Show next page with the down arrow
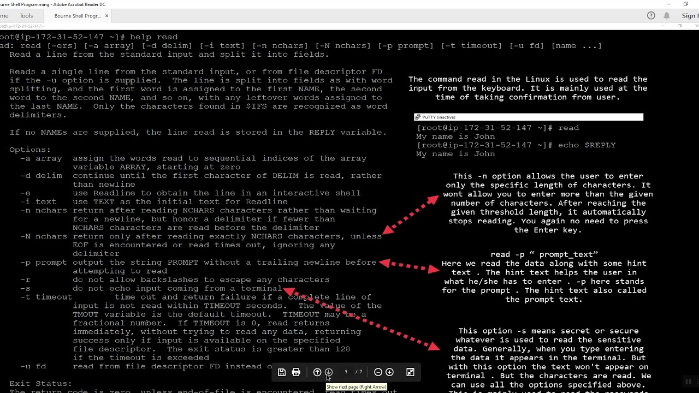The image size is (699, 393). coord(329,372)
